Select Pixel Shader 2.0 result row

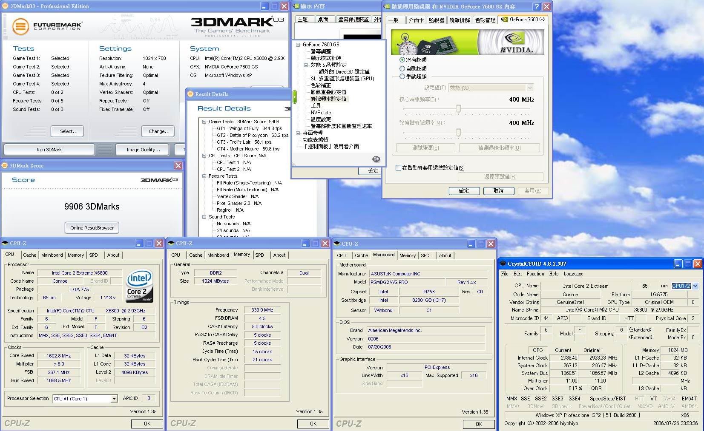[x=239, y=203]
